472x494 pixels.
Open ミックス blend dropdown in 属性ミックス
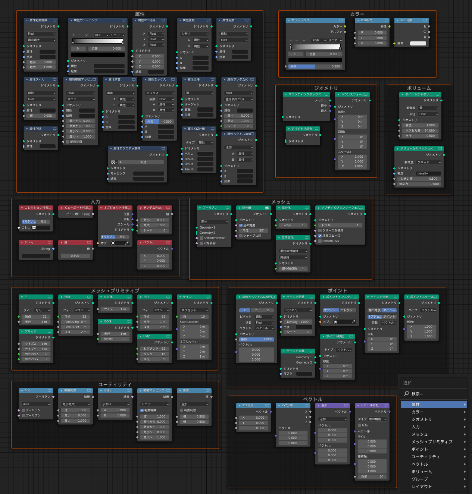[160, 93]
